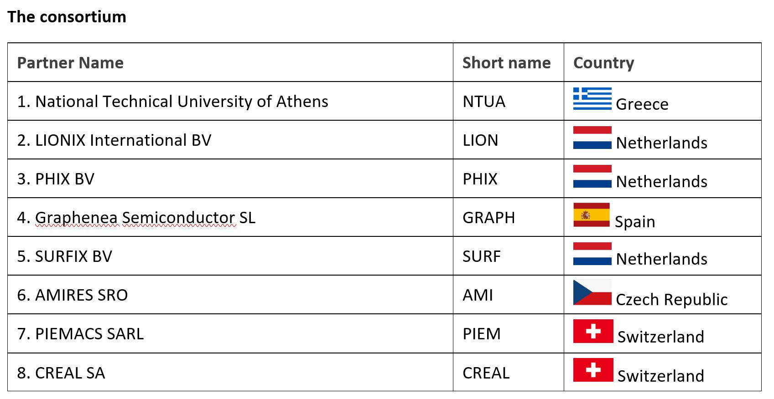
Task: Click the "Czech Republic" country text
Action: pos(671,300)
